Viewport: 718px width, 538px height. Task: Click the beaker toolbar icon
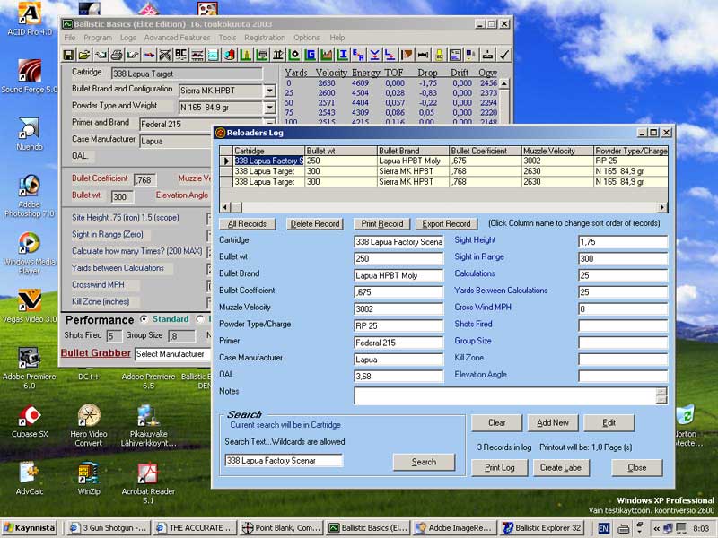coord(214,55)
